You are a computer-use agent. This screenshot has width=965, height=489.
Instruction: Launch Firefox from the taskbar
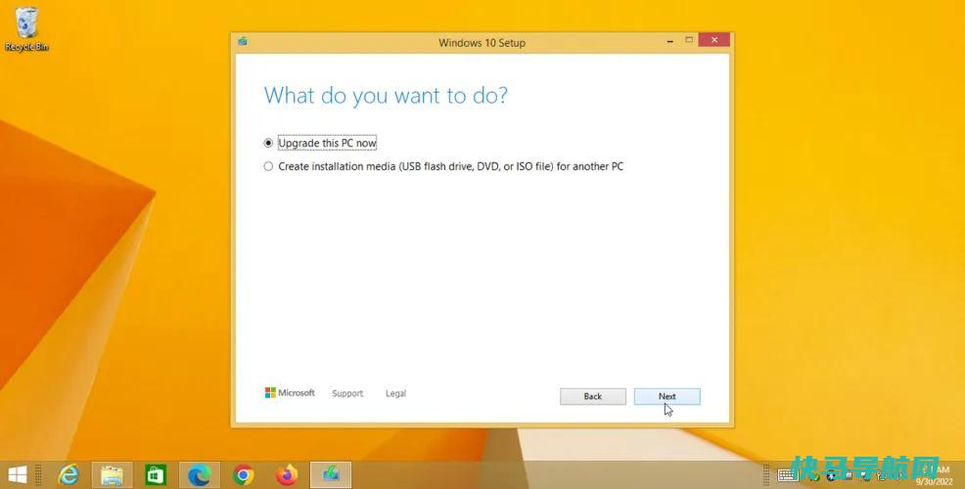[x=287, y=475]
